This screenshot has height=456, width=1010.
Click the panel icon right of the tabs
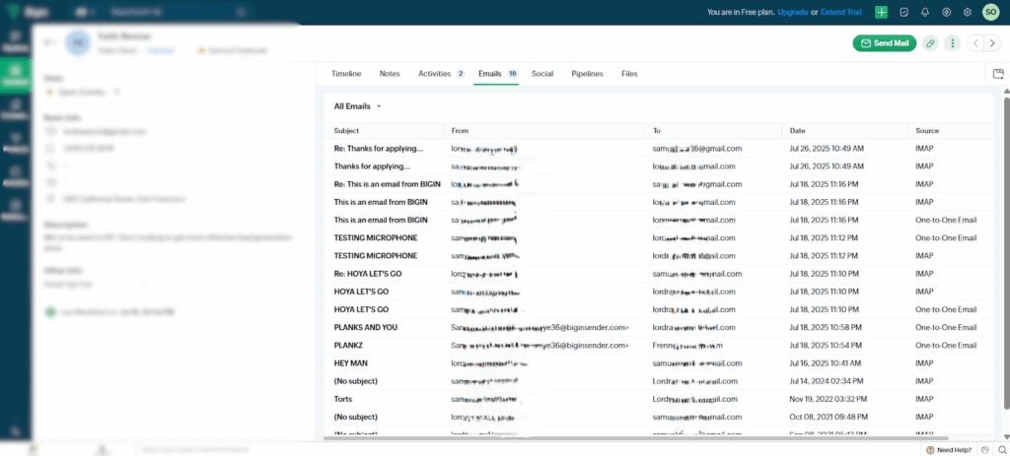click(x=998, y=74)
